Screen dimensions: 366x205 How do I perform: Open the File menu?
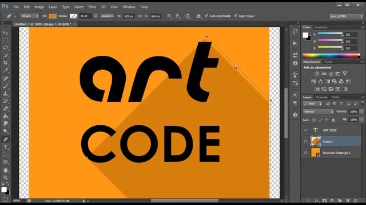click(16, 7)
